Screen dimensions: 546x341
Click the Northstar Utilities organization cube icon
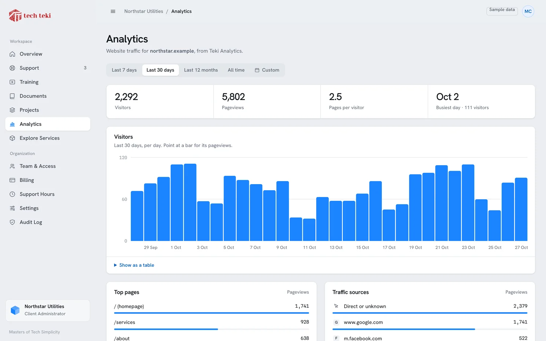pyautogui.click(x=15, y=310)
